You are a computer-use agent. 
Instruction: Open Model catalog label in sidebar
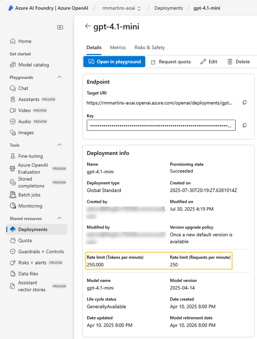[33, 65]
